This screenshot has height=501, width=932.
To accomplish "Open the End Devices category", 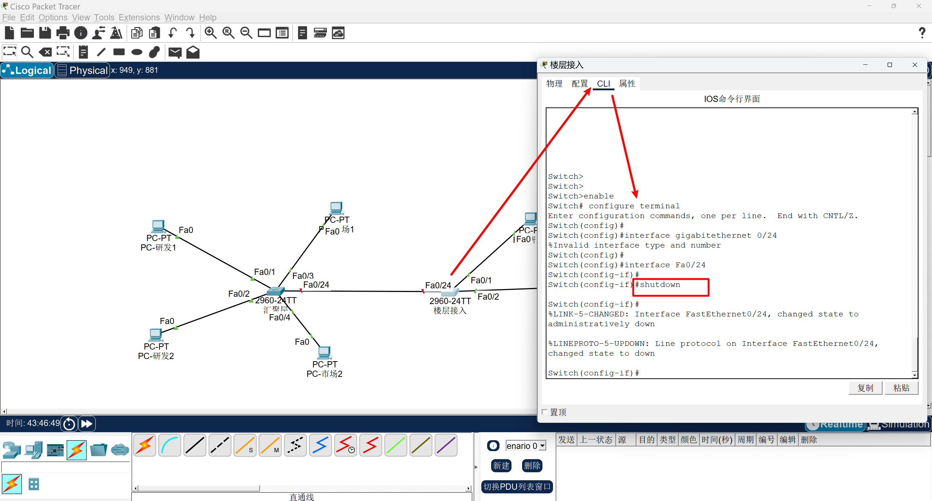I will (33, 450).
